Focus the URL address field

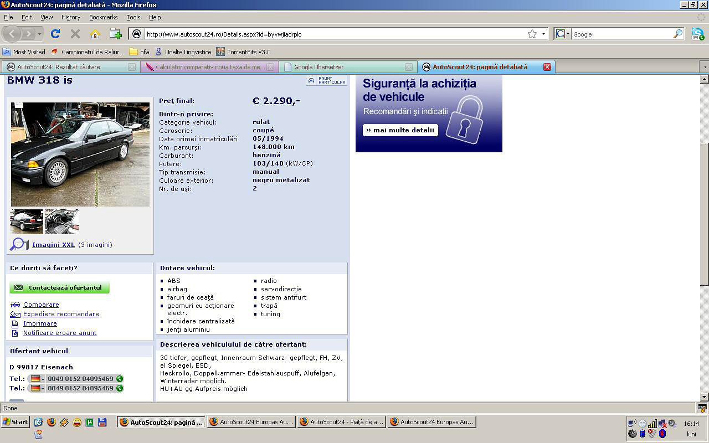click(x=335, y=34)
